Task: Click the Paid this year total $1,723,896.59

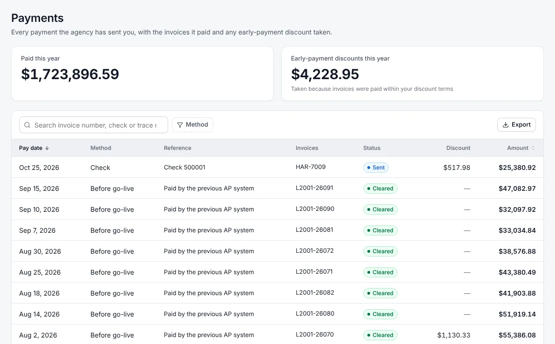Action: coord(70,74)
